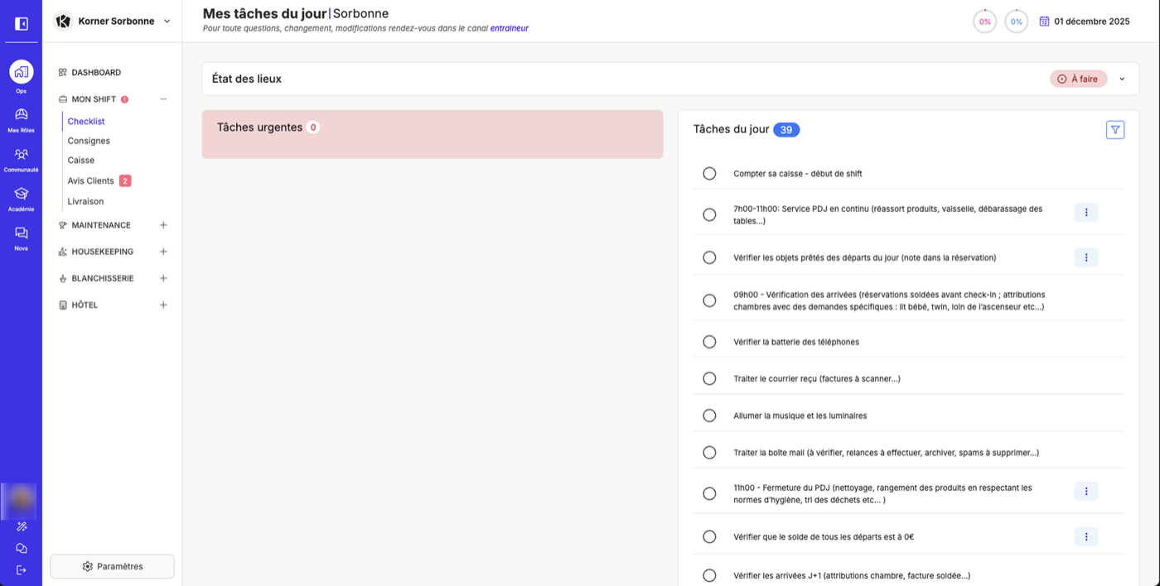Click the blue 0% progress ring
The width and height of the screenshot is (1160, 586).
(1016, 22)
